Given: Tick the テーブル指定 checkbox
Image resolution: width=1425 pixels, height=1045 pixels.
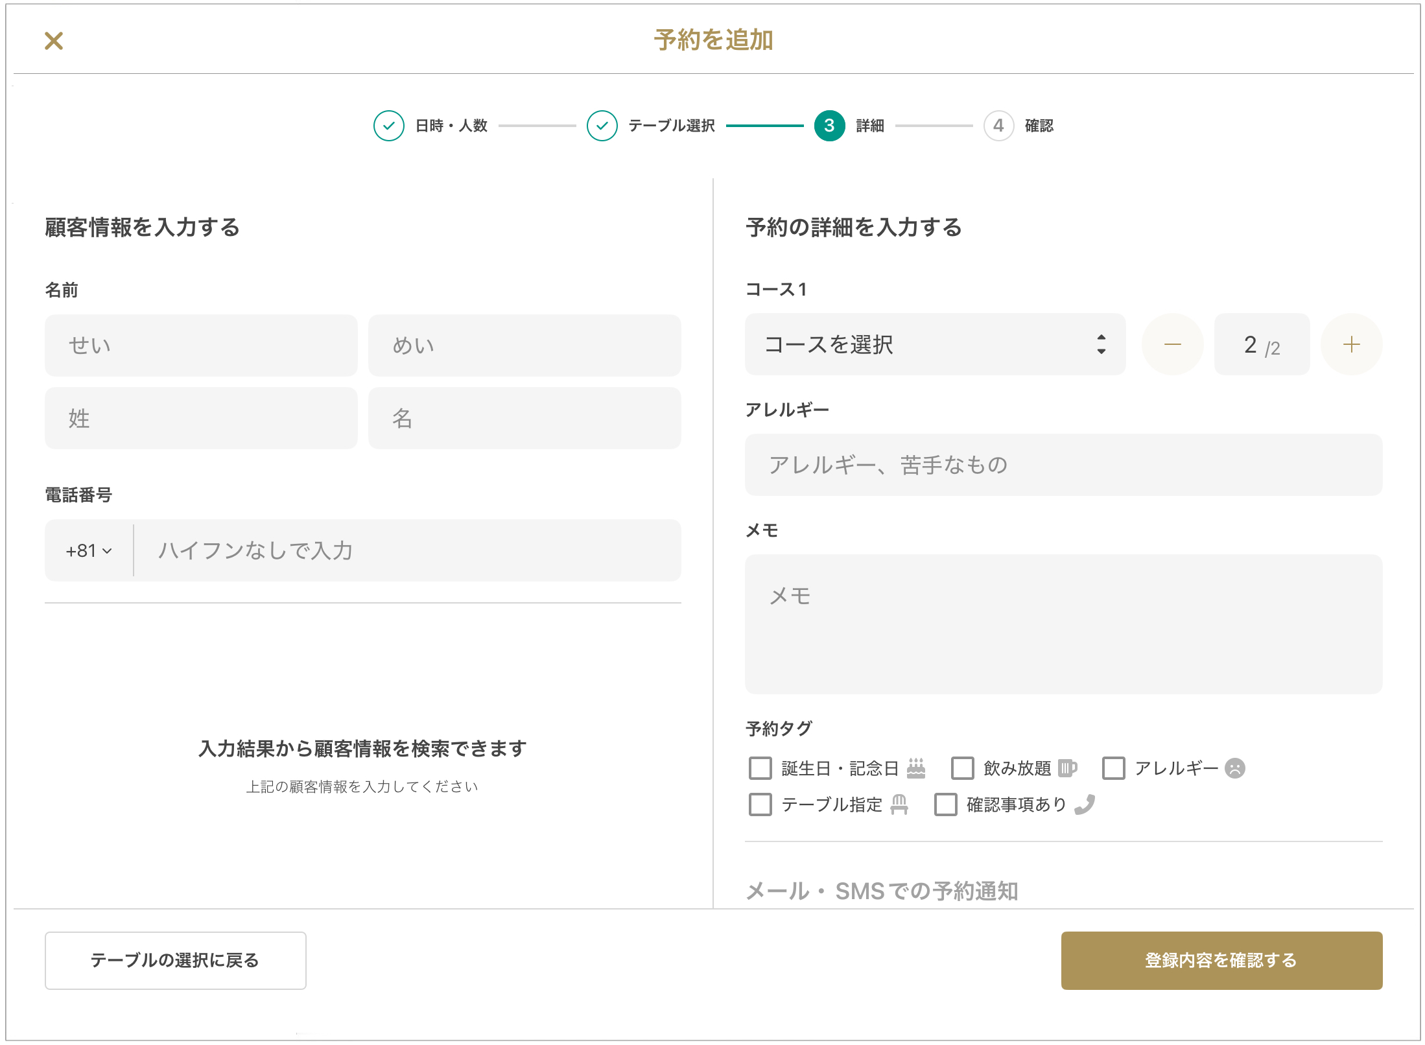Looking at the screenshot, I should [760, 804].
